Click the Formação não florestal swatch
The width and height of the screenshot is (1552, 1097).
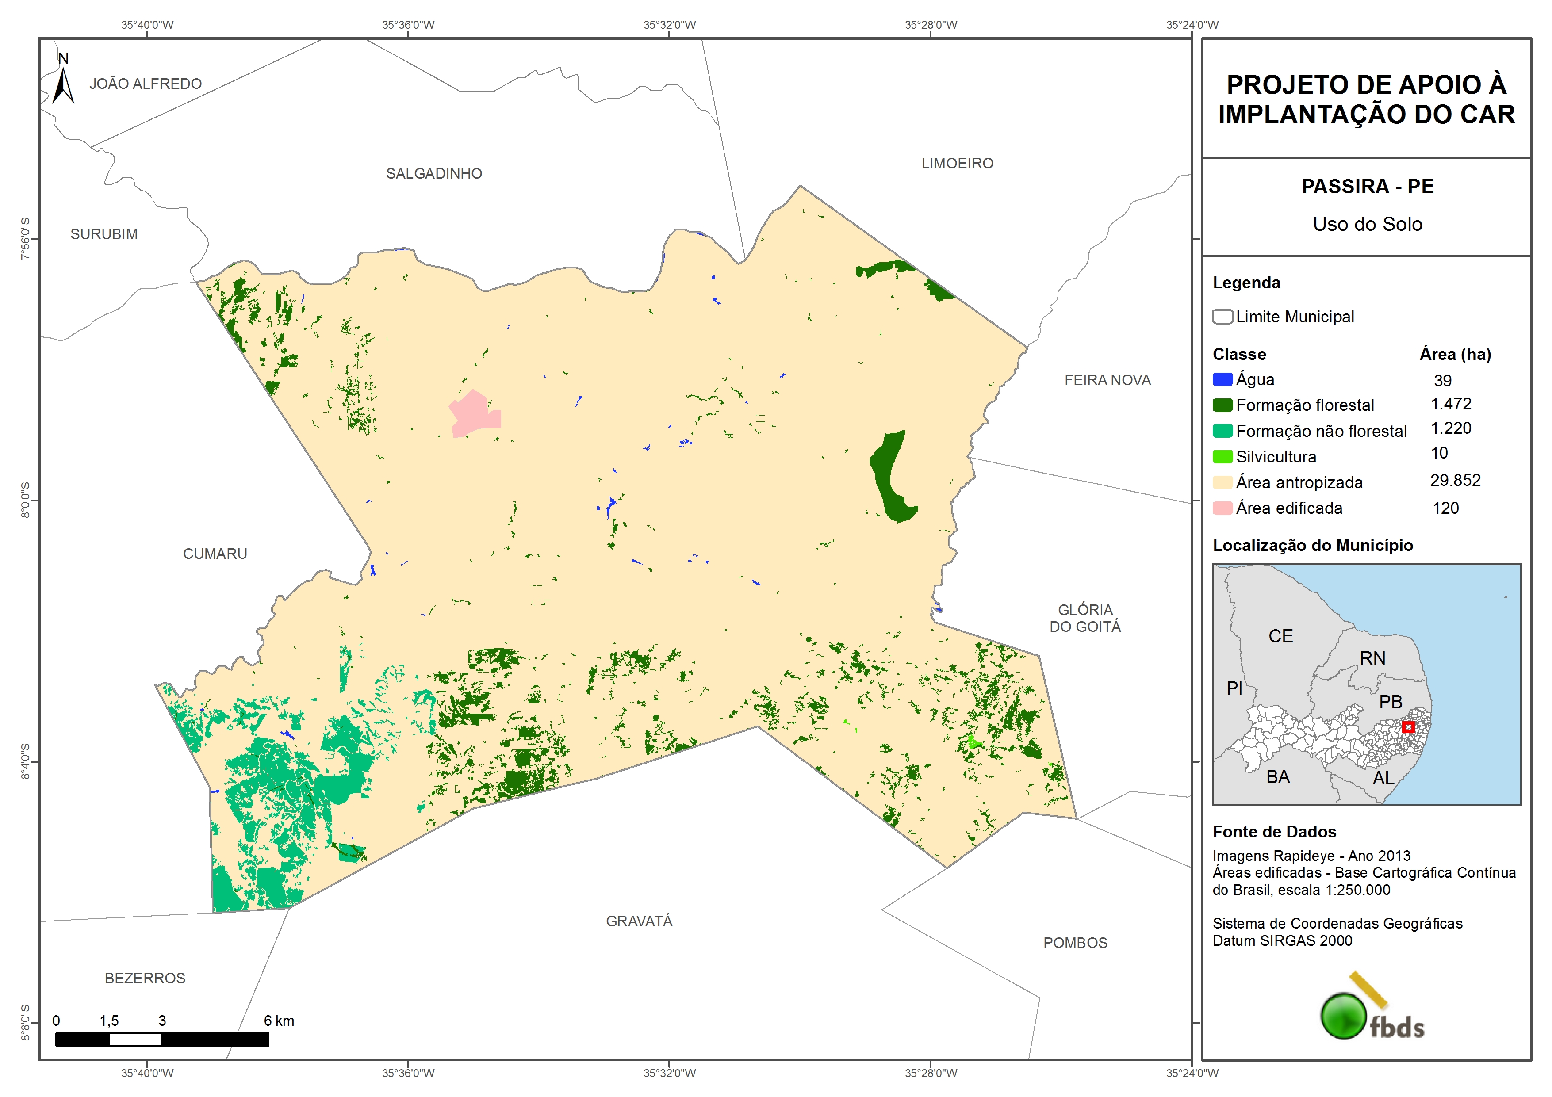tap(1222, 431)
